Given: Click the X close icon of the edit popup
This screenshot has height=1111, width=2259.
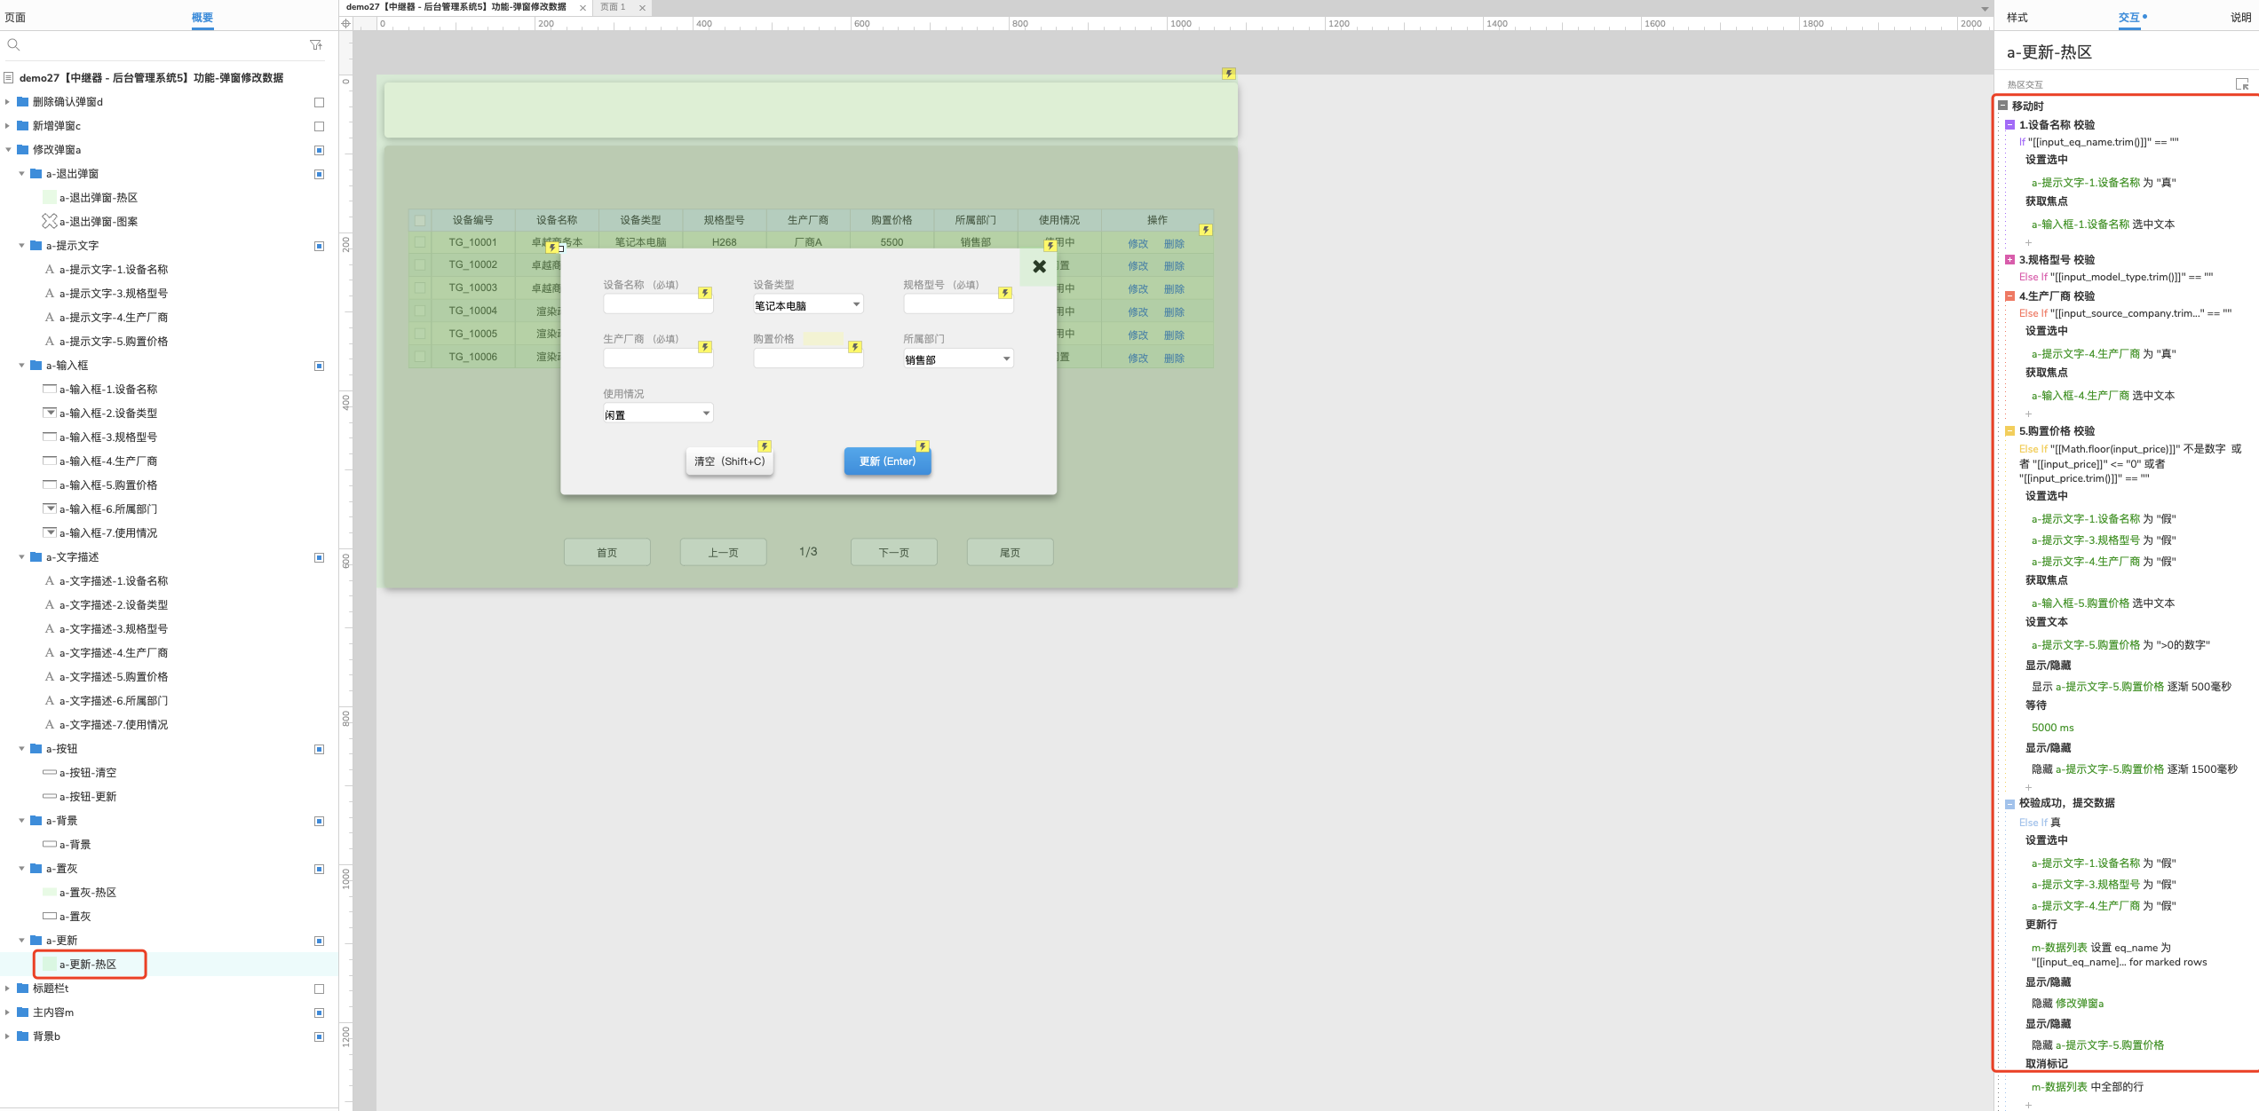Looking at the screenshot, I should pos(1039,266).
